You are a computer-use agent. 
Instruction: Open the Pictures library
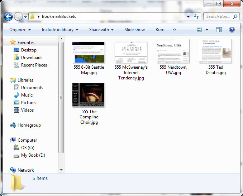click(x=29, y=103)
